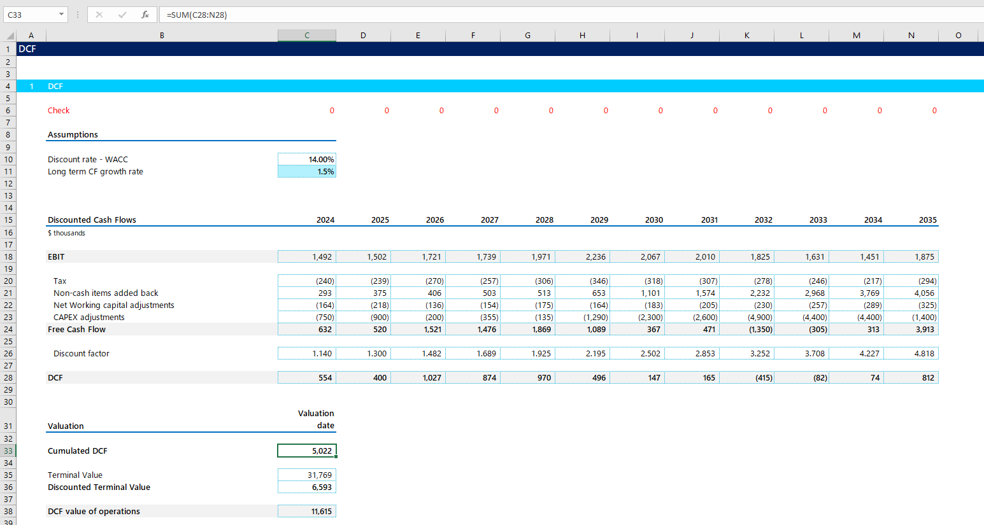Click the 2035 Free Cash Flow value 3,913

point(911,330)
